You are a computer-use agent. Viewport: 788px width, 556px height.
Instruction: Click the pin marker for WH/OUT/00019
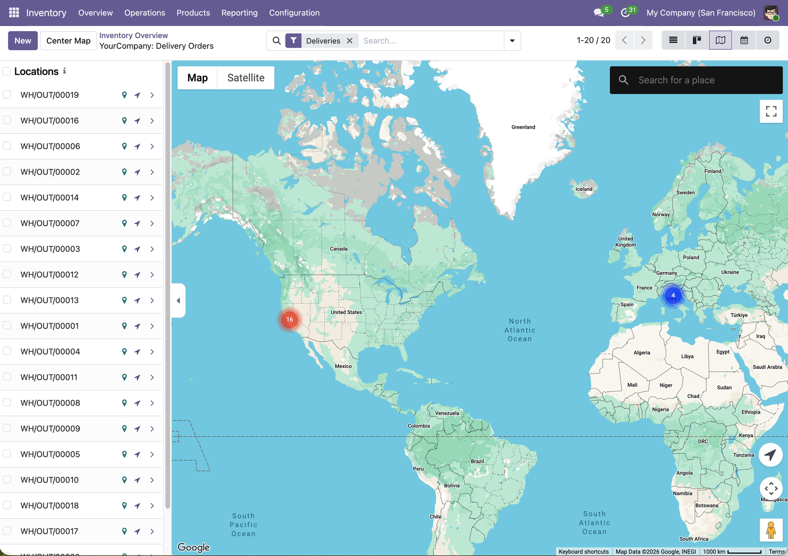124,95
